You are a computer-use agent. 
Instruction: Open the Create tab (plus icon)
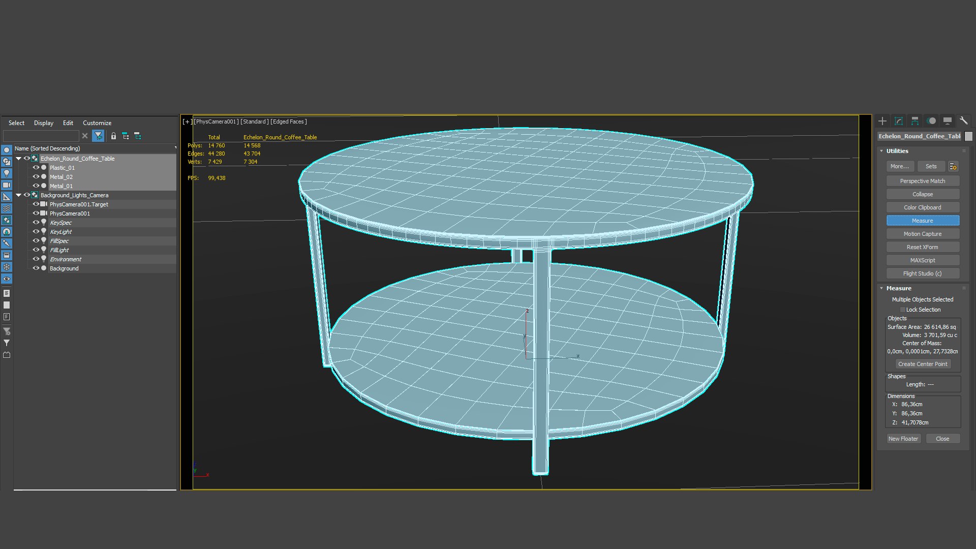point(882,121)
